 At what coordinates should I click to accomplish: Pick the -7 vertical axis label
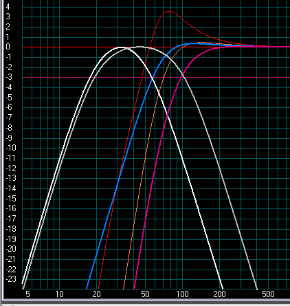[x=9, y=118]
